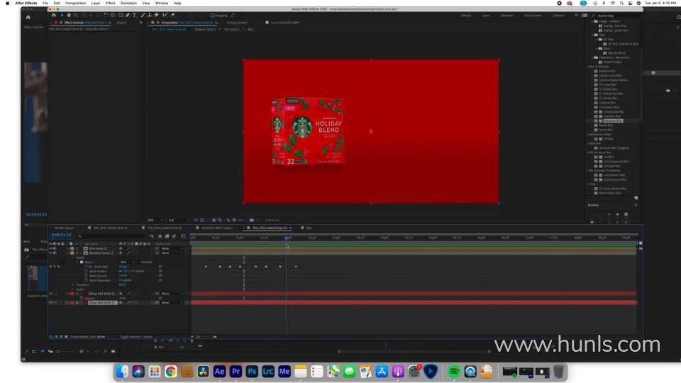Open the Mask 1 mode dropdown Add
Image resolution: width=681 pixels, height=383 pixels.
pos(127,262)
